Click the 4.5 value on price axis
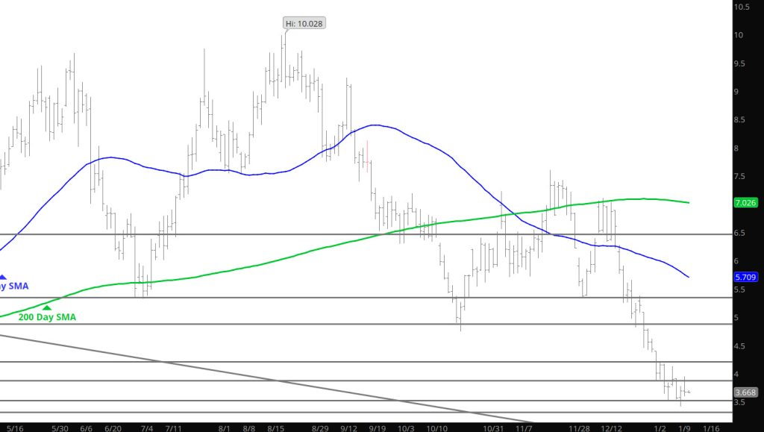The width and height of the screenshot is (764, 432). pyautogui.click(x=740, y=346)
